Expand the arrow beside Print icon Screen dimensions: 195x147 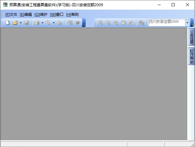42,23
